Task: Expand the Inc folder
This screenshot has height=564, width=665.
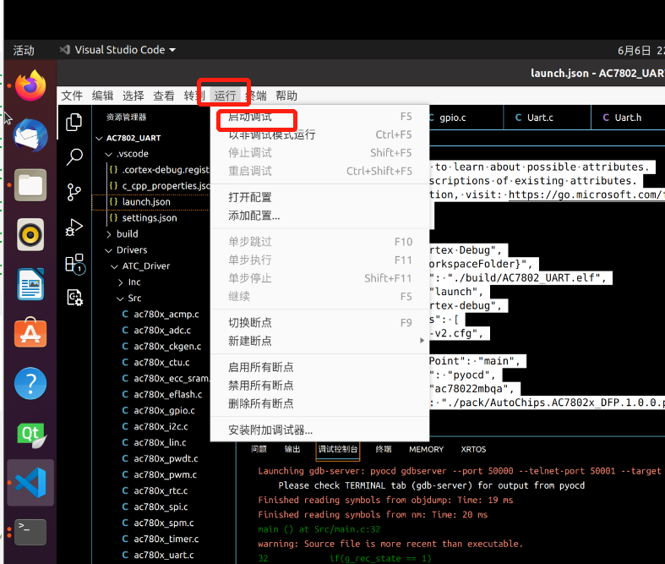Action: [121, 282]
